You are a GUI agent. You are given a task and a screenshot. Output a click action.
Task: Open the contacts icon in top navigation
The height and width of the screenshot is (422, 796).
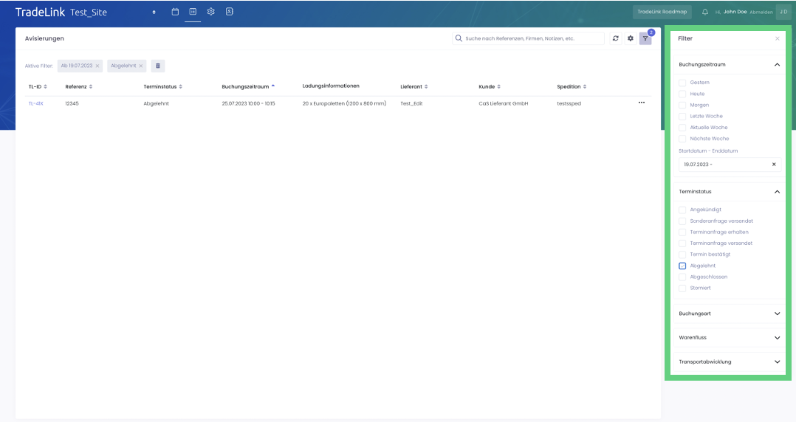(x=230, y=12)
